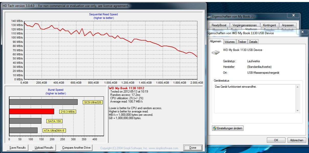This screenshot has height=153, width=309.
Task: Click the shield icon on Einstellungen ändern
Action: click(215, 128)
